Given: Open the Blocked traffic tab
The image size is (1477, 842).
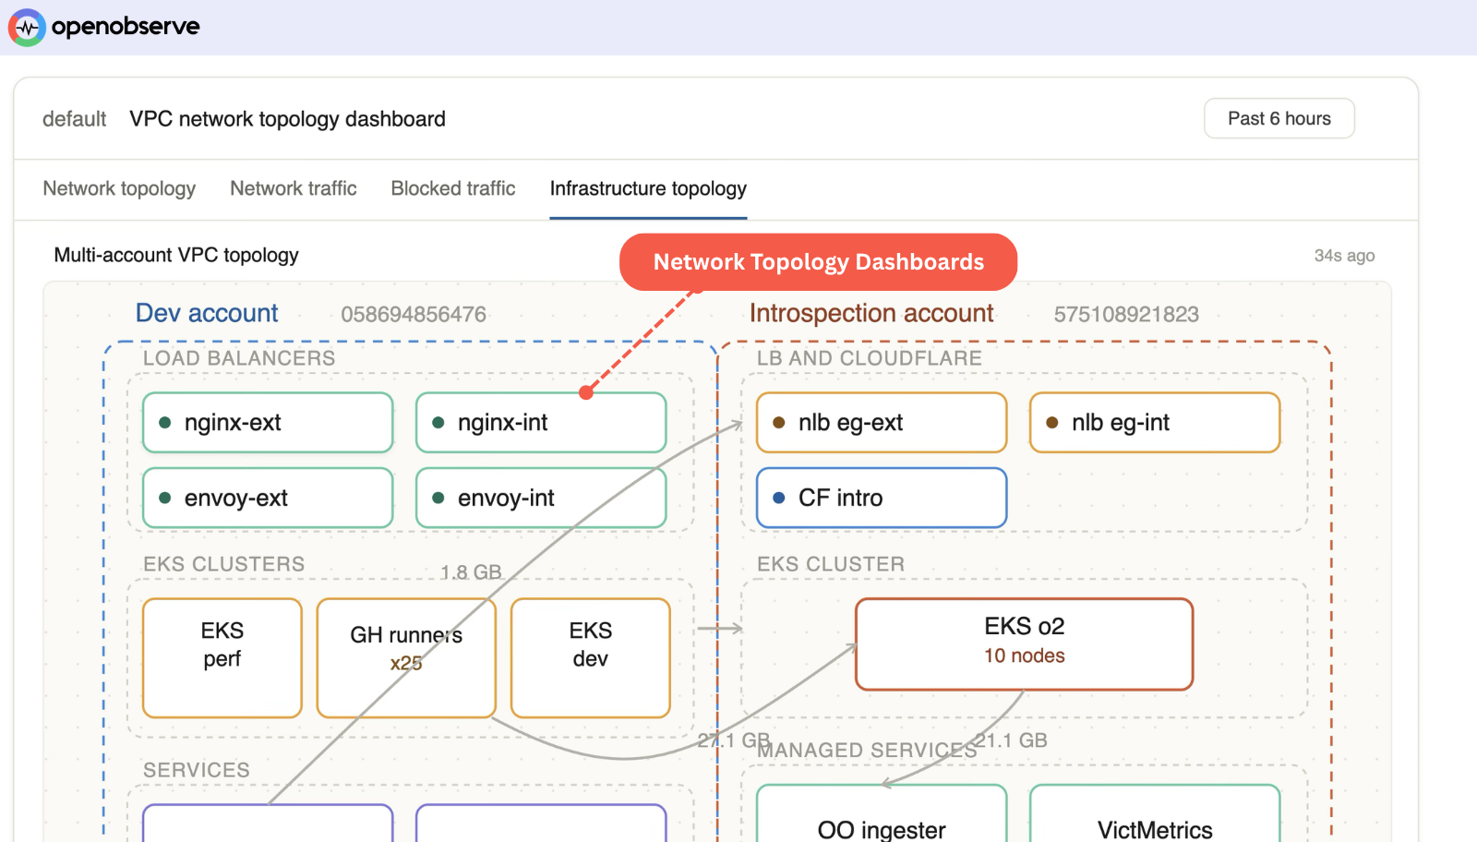Looking at the screenshot, I should [x=453, y=188].
